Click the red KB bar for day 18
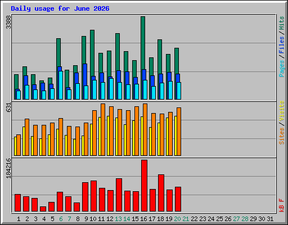 point(161,193)
